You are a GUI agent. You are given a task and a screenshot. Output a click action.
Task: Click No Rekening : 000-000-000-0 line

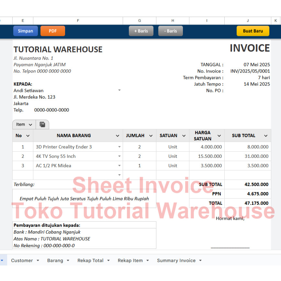44,245
